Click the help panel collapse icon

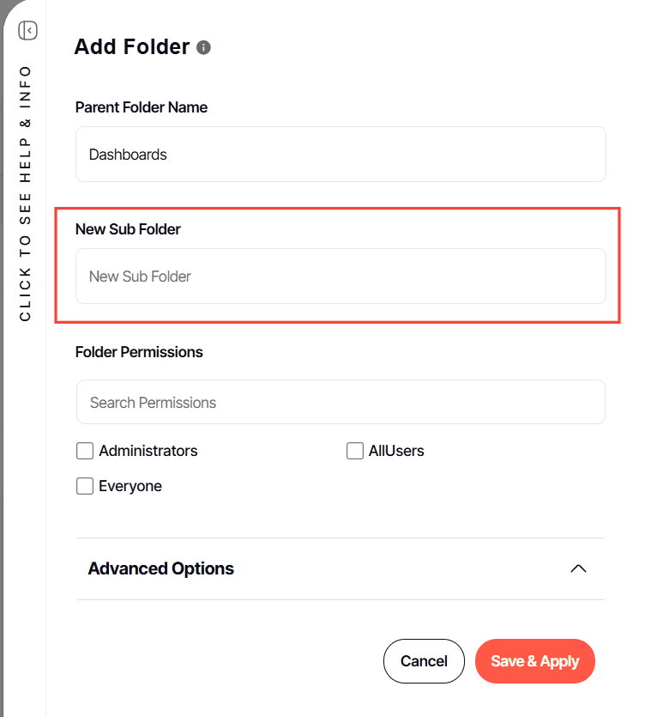click(28, 31)
